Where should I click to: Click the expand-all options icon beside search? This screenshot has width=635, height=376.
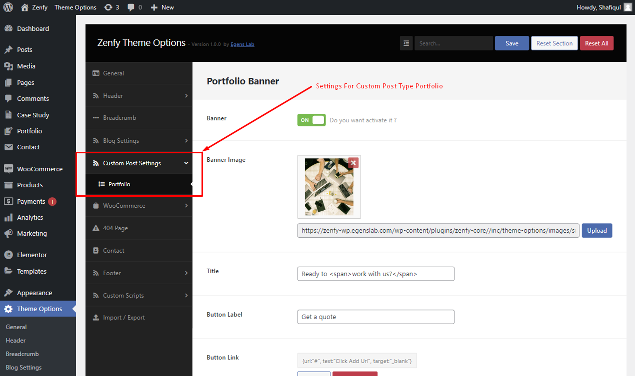(x=406, y=43)
